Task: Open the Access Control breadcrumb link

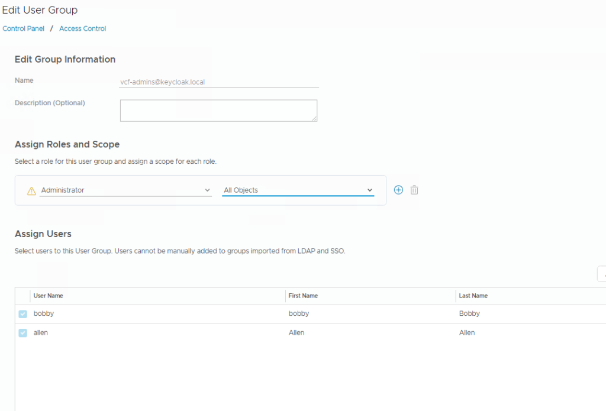Action: (x=83, y=28)
